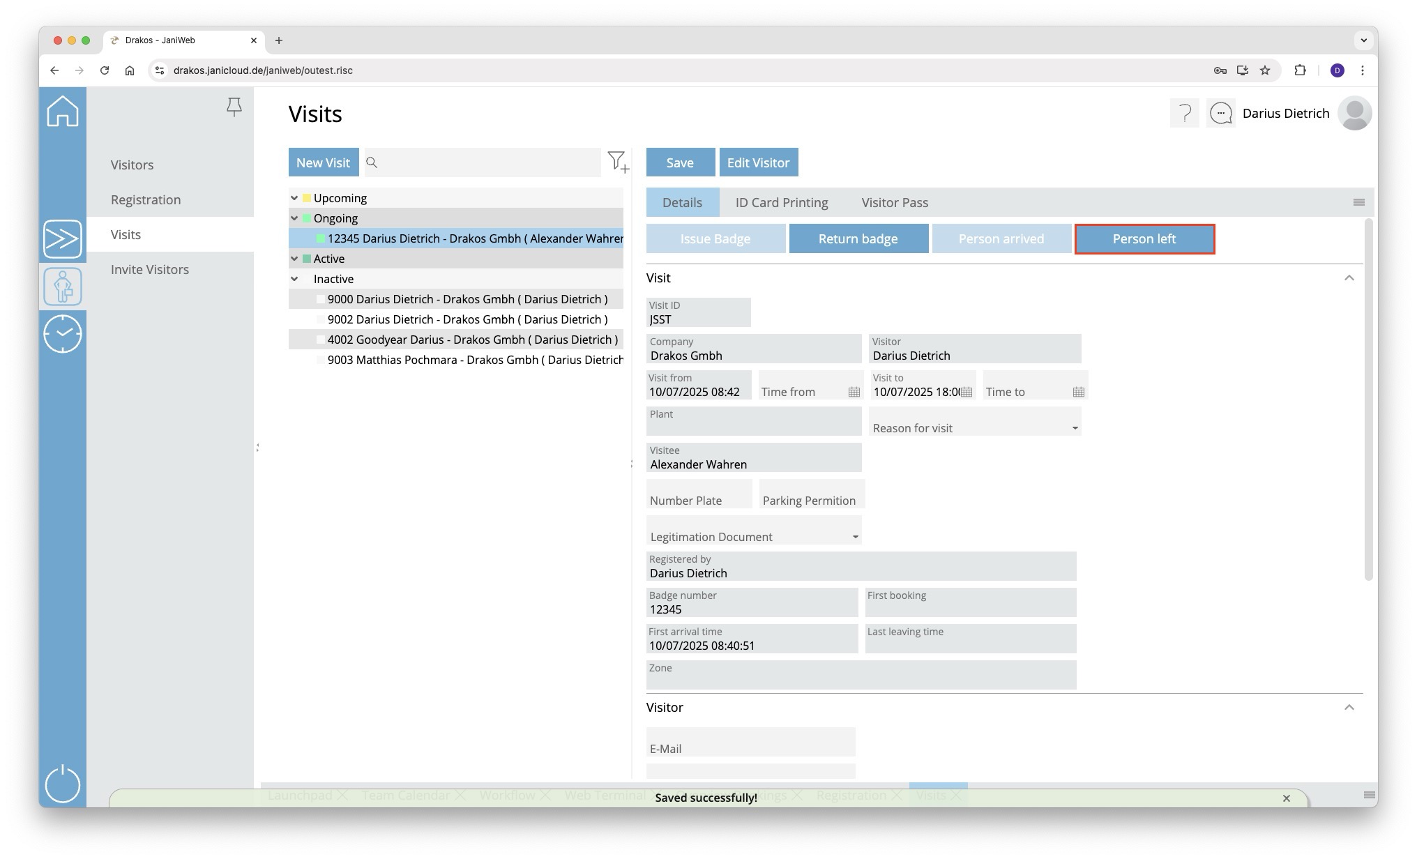Open Invite Visitors in side menu

(x=149, y=269)
